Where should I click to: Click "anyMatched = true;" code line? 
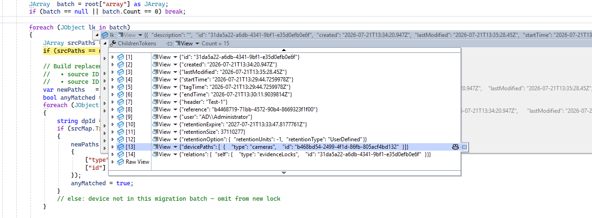pos(102,183)
